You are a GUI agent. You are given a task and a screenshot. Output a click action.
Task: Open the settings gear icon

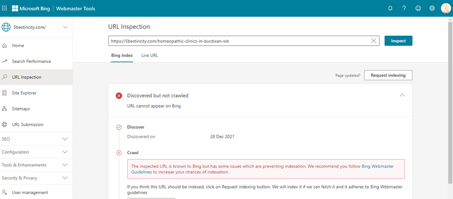(x=432, y=8)
